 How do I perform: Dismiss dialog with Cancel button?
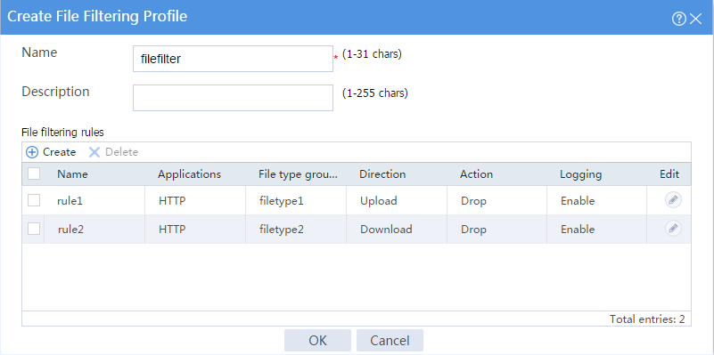click(390, 341)
